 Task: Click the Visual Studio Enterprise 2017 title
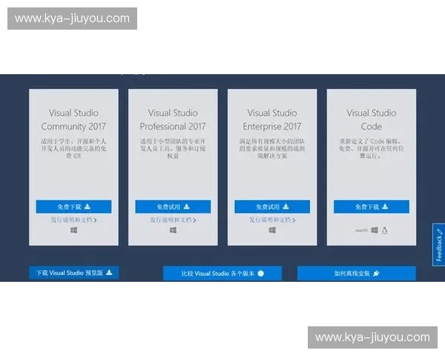pyautogui.click(x=272, y=119)
